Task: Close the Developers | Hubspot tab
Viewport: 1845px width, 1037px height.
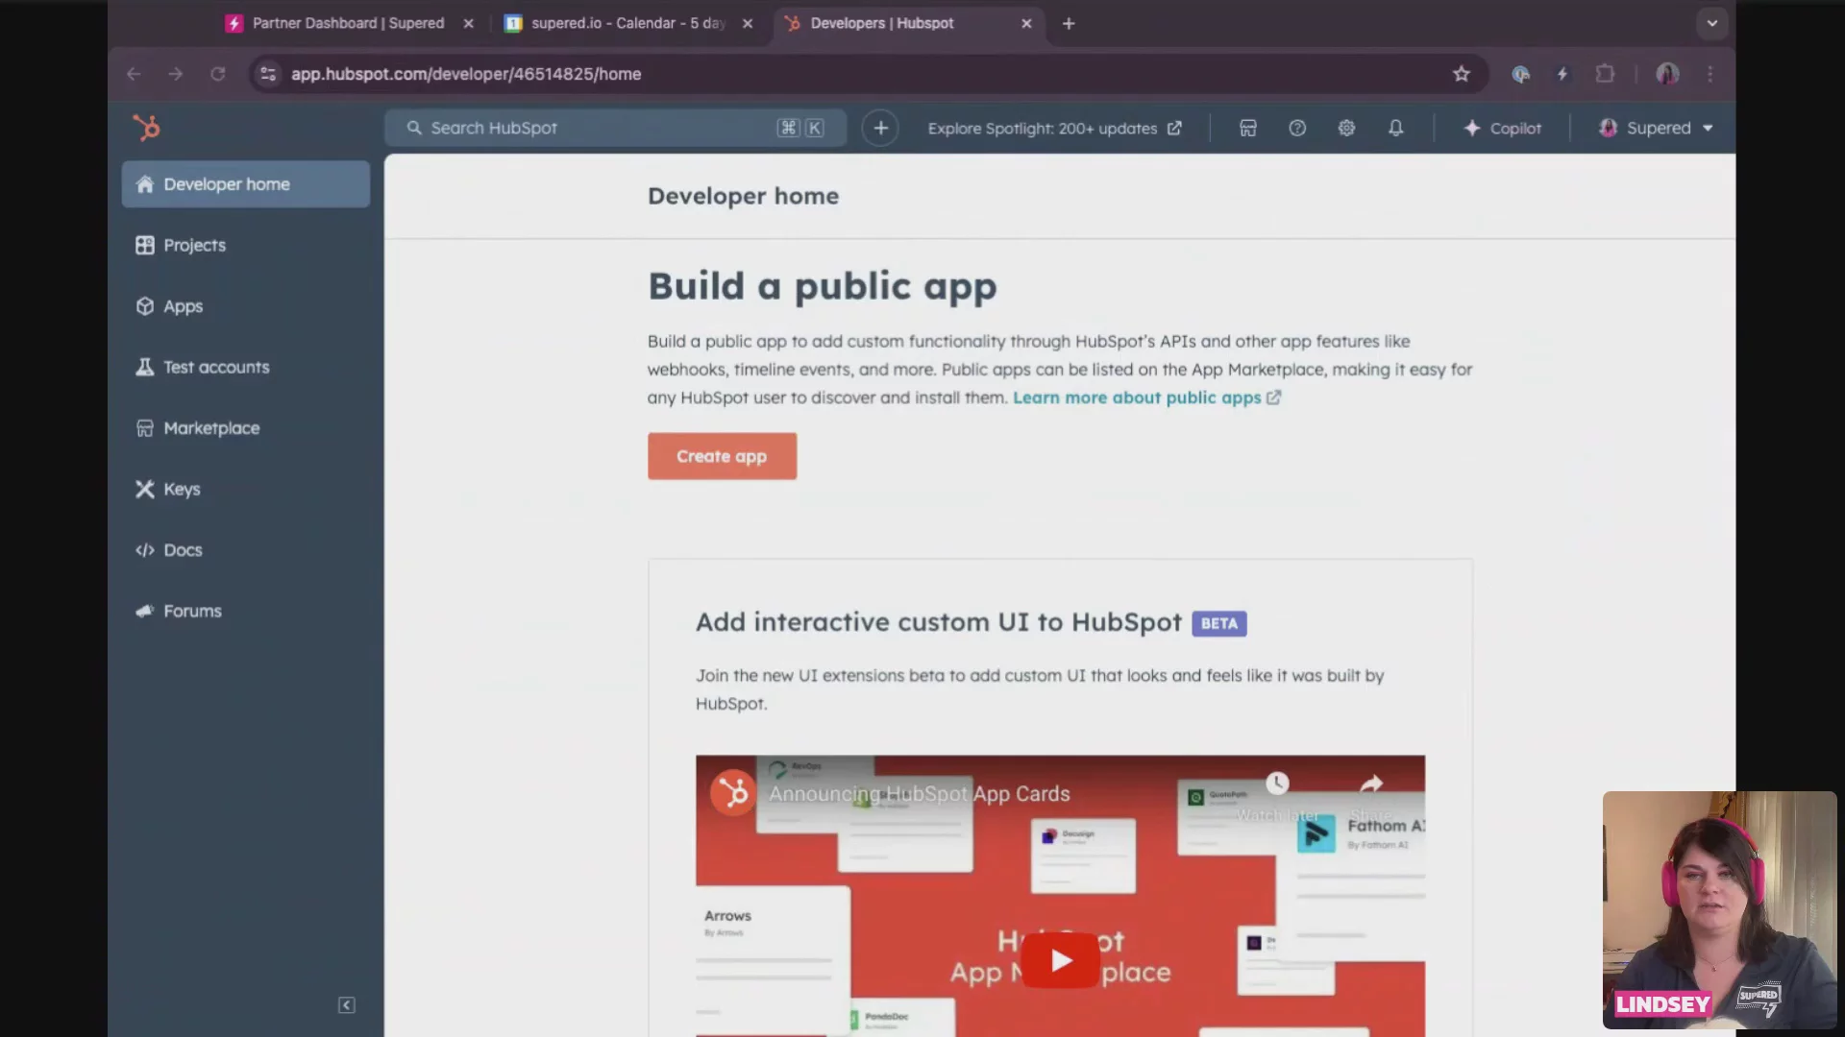Action: 1026,23
